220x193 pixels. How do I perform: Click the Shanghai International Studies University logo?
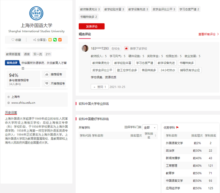36,13
